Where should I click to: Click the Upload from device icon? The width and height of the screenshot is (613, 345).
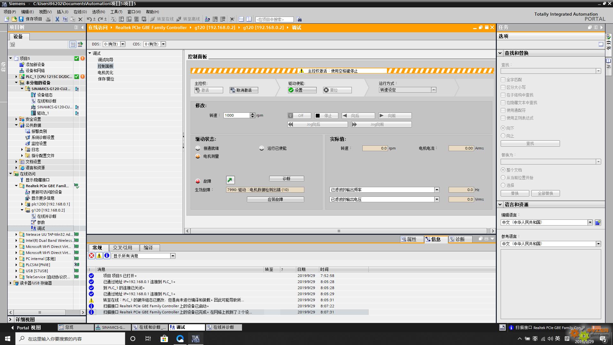(129, 19)
